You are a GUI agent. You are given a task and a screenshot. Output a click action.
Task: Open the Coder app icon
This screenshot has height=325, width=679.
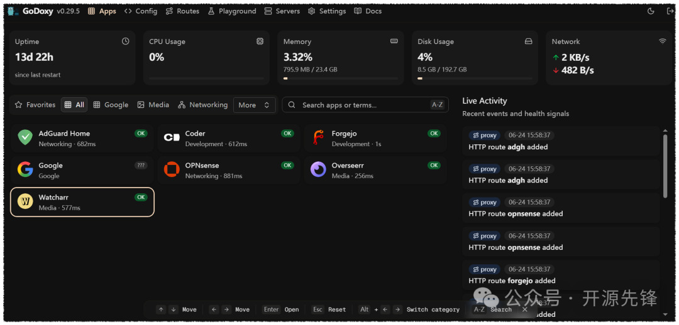(172, 138)
